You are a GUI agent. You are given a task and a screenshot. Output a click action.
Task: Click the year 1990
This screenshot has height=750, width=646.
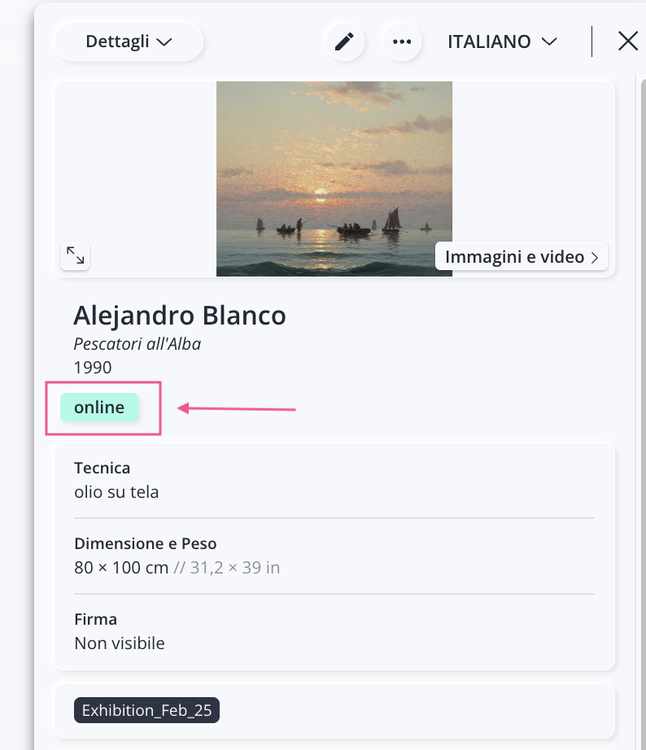[93, 368]
